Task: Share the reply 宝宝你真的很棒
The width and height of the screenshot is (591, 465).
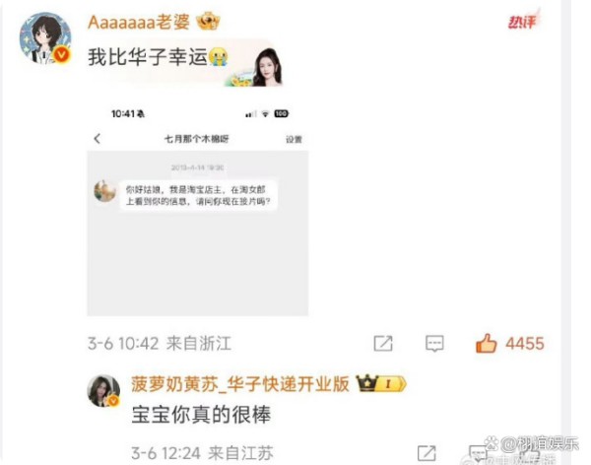Action: (x=427, y=453)
